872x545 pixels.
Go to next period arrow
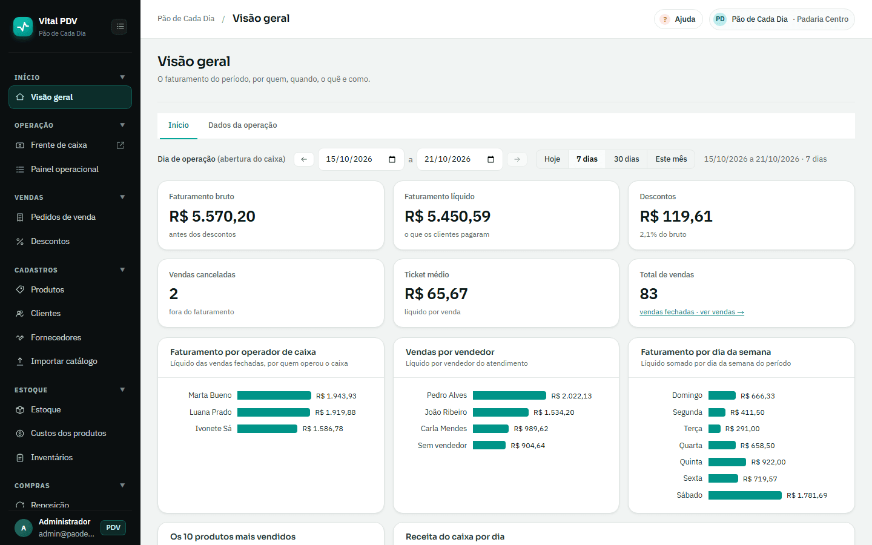coord(517,159)
